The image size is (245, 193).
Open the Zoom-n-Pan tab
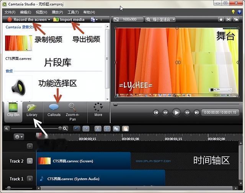[72, 112]
